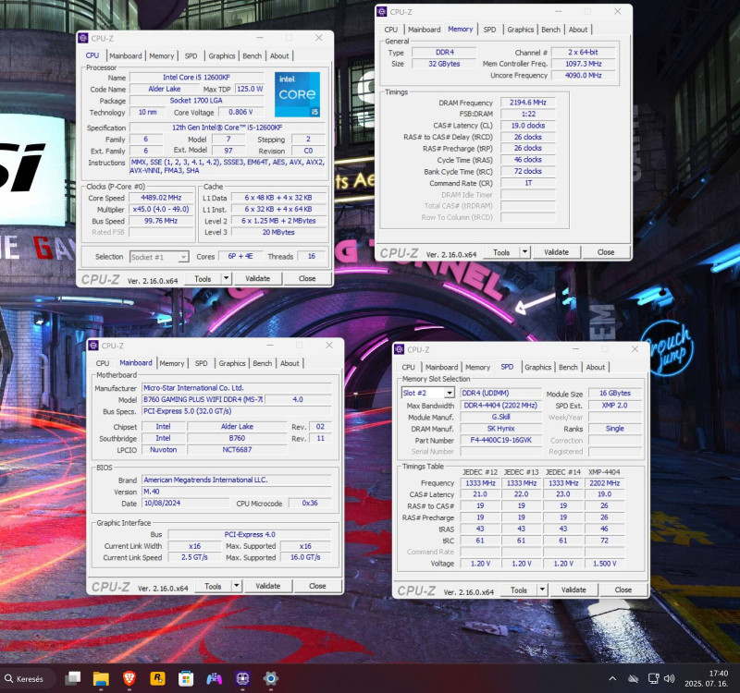Click the BIOS date 10/08/2024 field
This screenshot has height=693, width=740.
click(186, 503)
